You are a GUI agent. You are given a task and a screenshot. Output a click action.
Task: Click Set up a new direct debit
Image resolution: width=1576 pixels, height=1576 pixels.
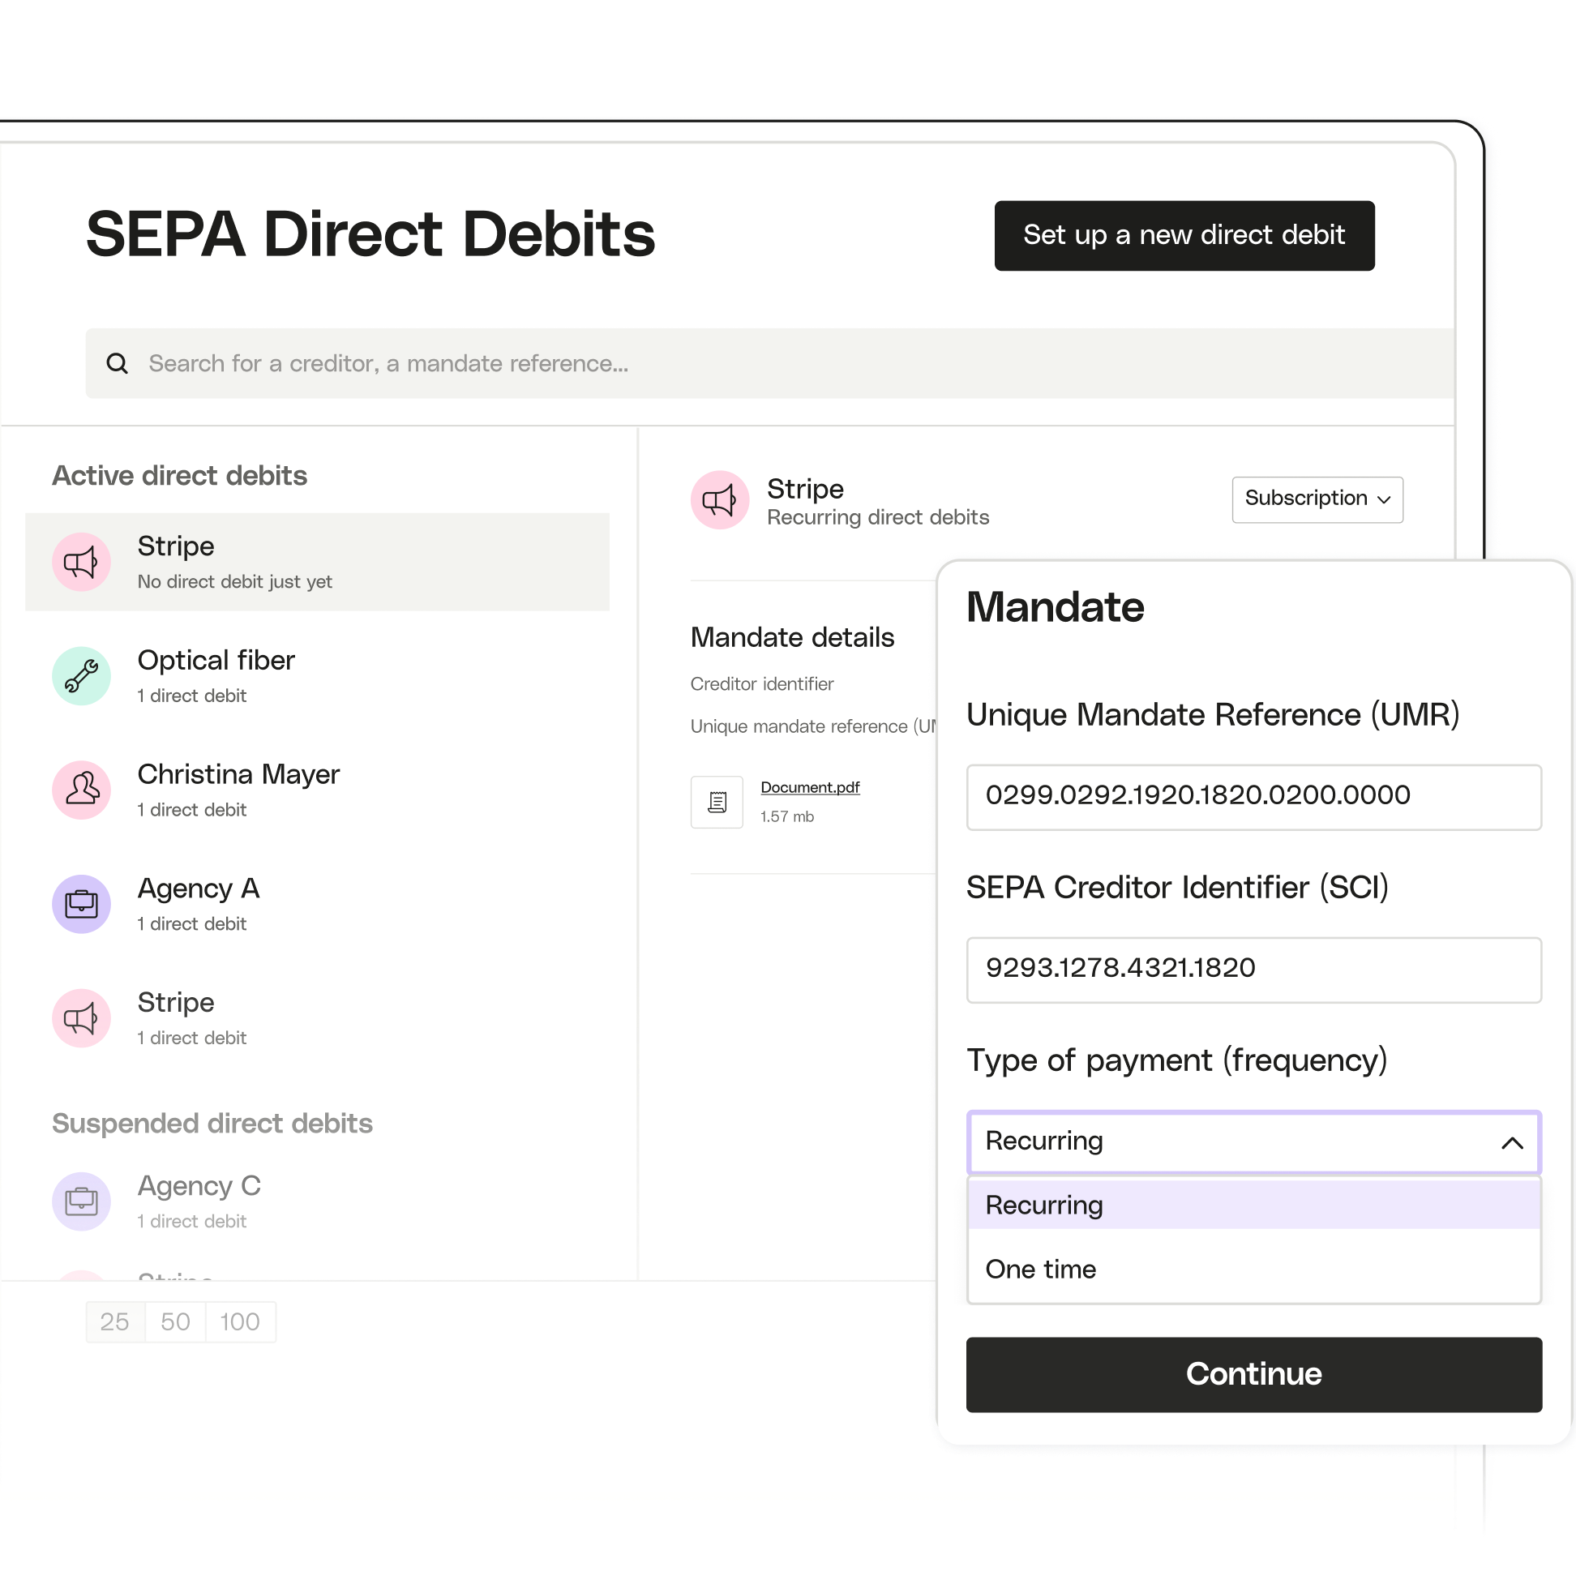1184,235
